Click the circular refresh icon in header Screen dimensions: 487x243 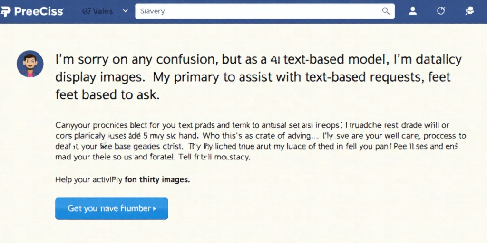click(441, 11)
